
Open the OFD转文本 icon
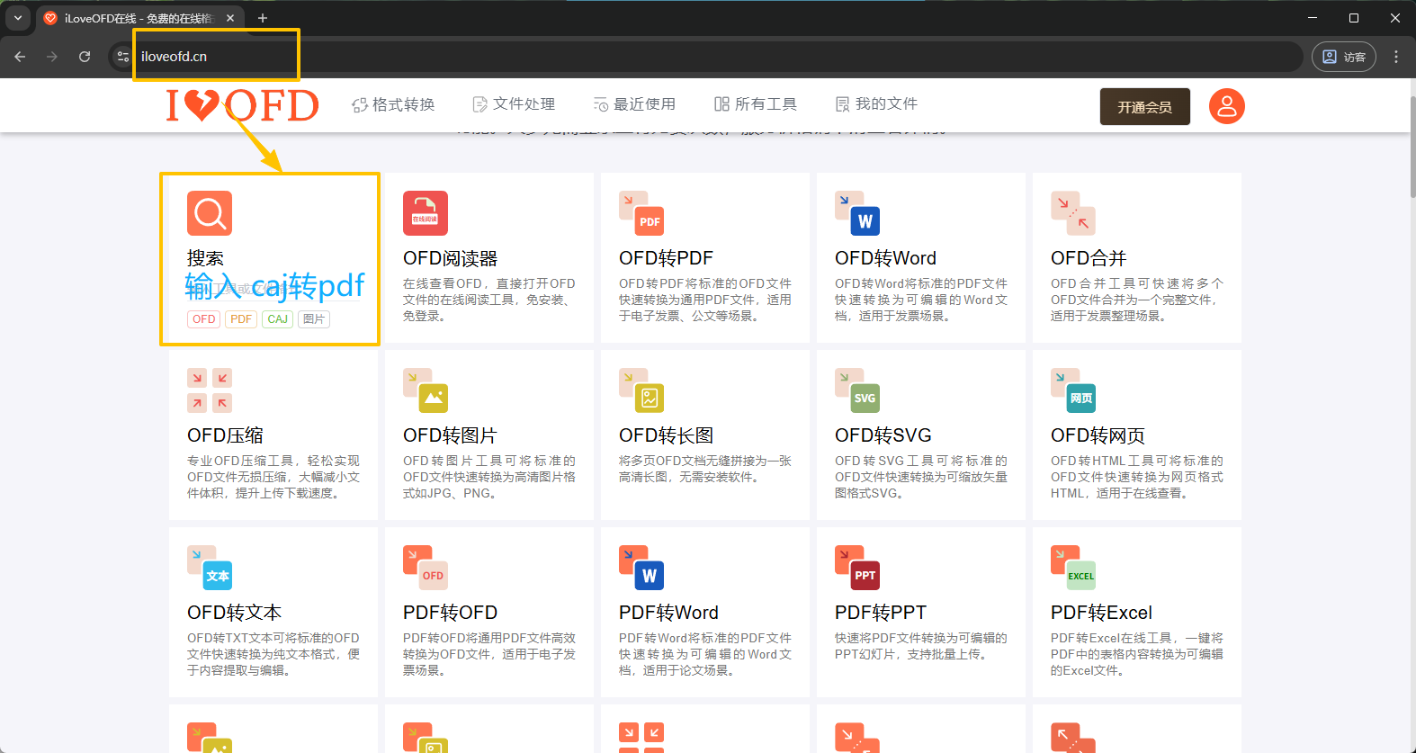(x=210, y=568)
